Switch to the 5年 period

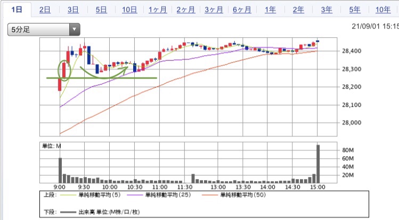(x=355, y=10)
